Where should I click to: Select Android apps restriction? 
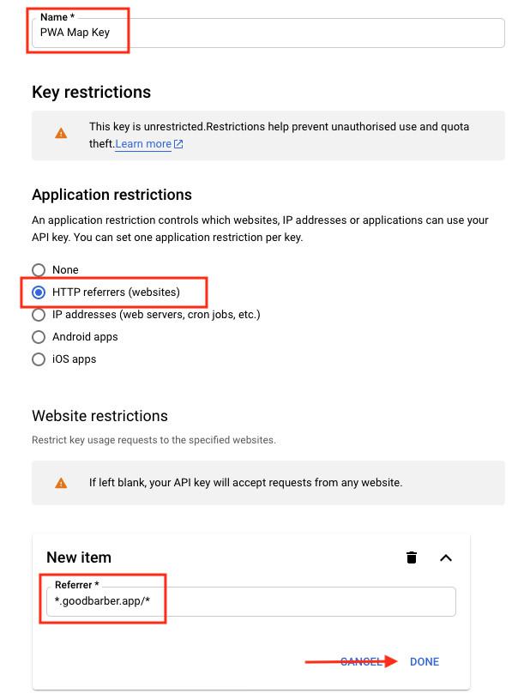point(39,337)
